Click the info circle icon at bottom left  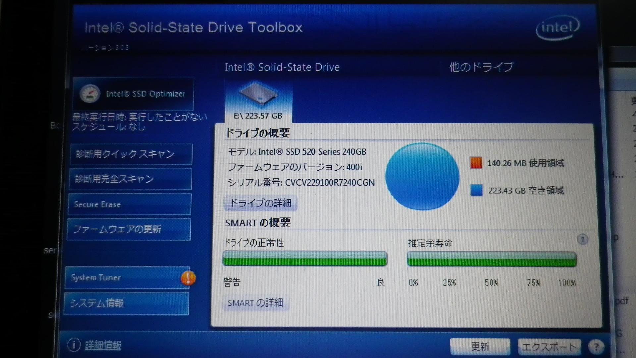[74, 345]
